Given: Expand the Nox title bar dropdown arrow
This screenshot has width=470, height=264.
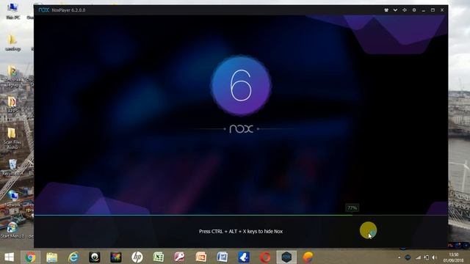Looking at the screenshot, I should 395,10.
